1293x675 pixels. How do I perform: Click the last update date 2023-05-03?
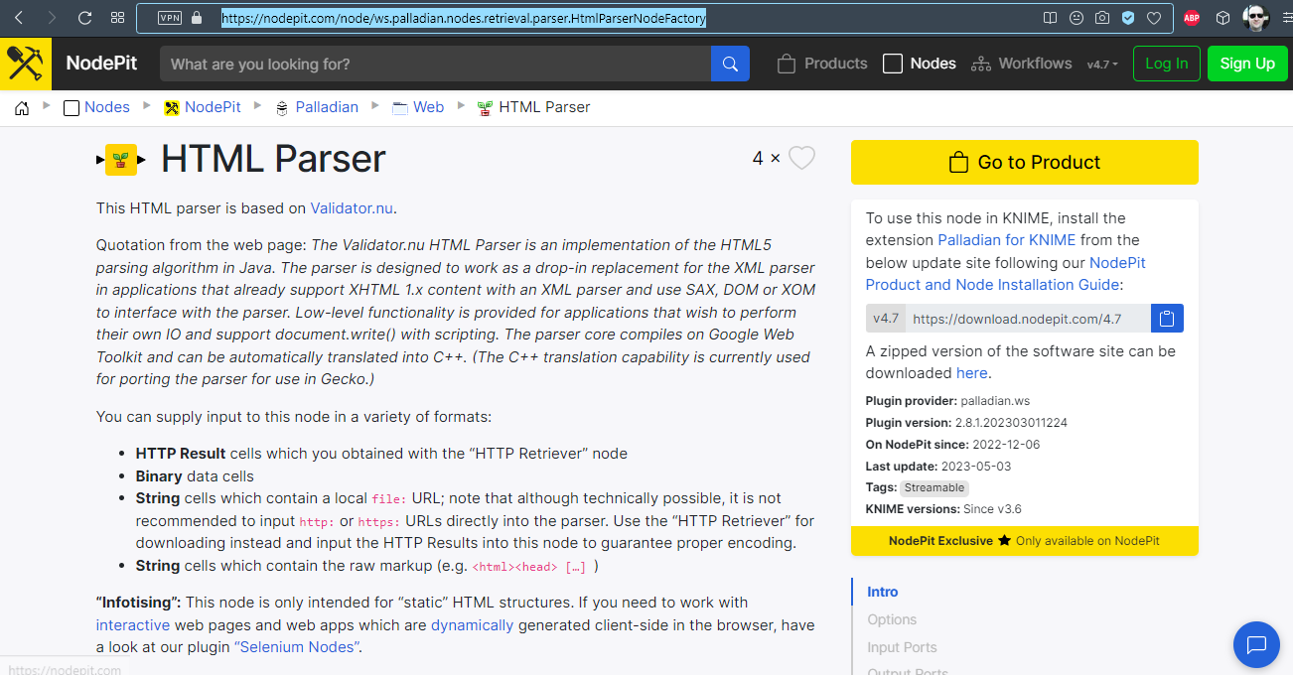pos(976,466)
